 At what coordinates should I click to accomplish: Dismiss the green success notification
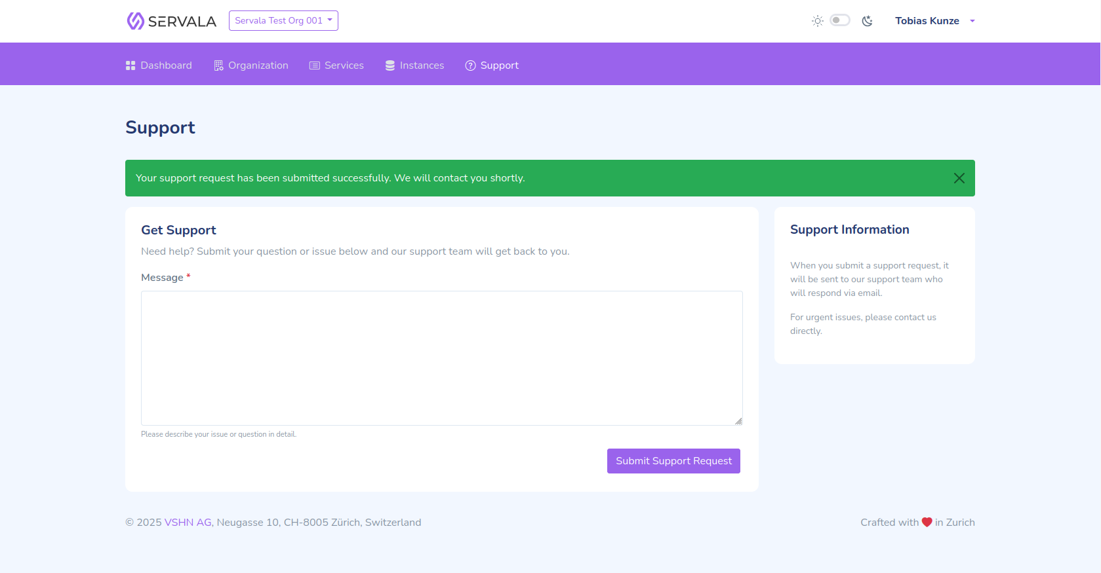coord(959,178)
